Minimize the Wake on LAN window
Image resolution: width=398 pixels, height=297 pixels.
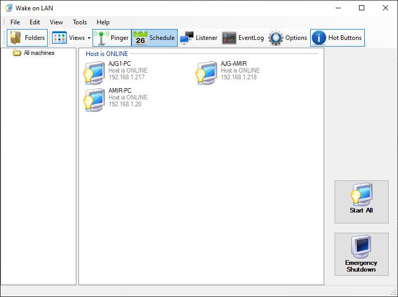pyautogui.click(x=338, y=8)
